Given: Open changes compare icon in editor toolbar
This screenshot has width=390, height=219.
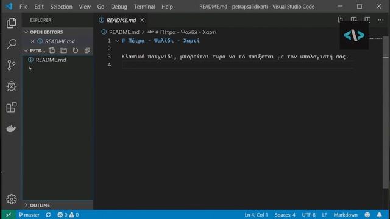Looking at the screenshot, I should tap(340, 19).
